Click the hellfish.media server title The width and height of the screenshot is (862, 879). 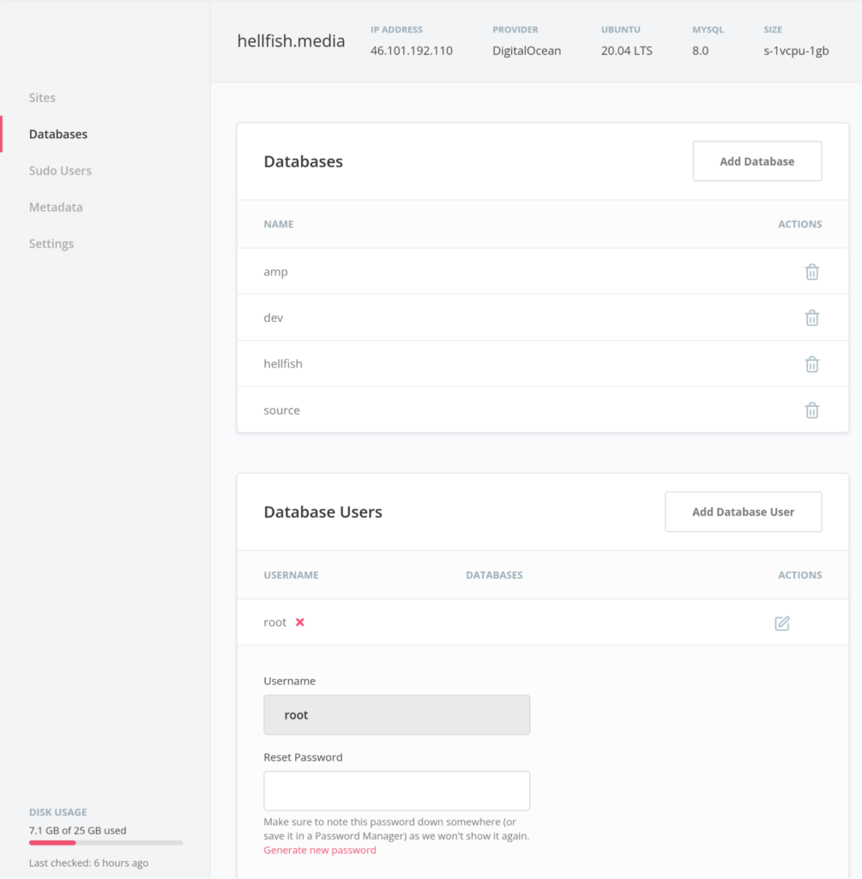pyautogui.click(x=291, y=41)
